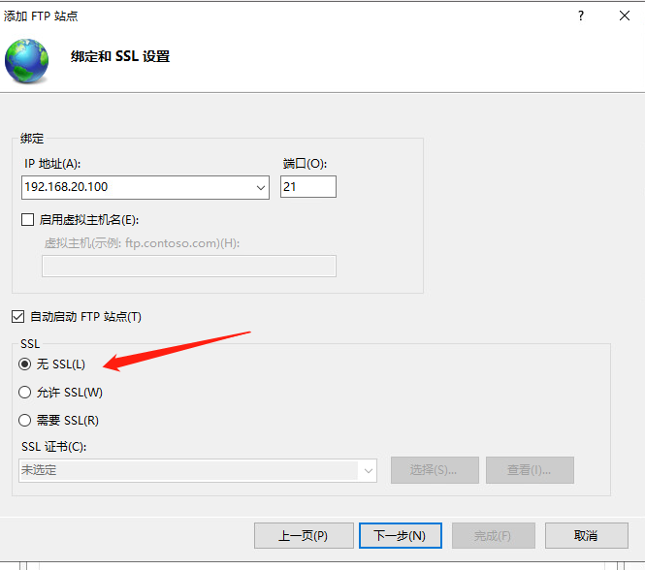Click the 绑定和 SSL 设置 heading text
Image resolution: width=645 pixels, height=570 pixels.
(x=120, y=56)
